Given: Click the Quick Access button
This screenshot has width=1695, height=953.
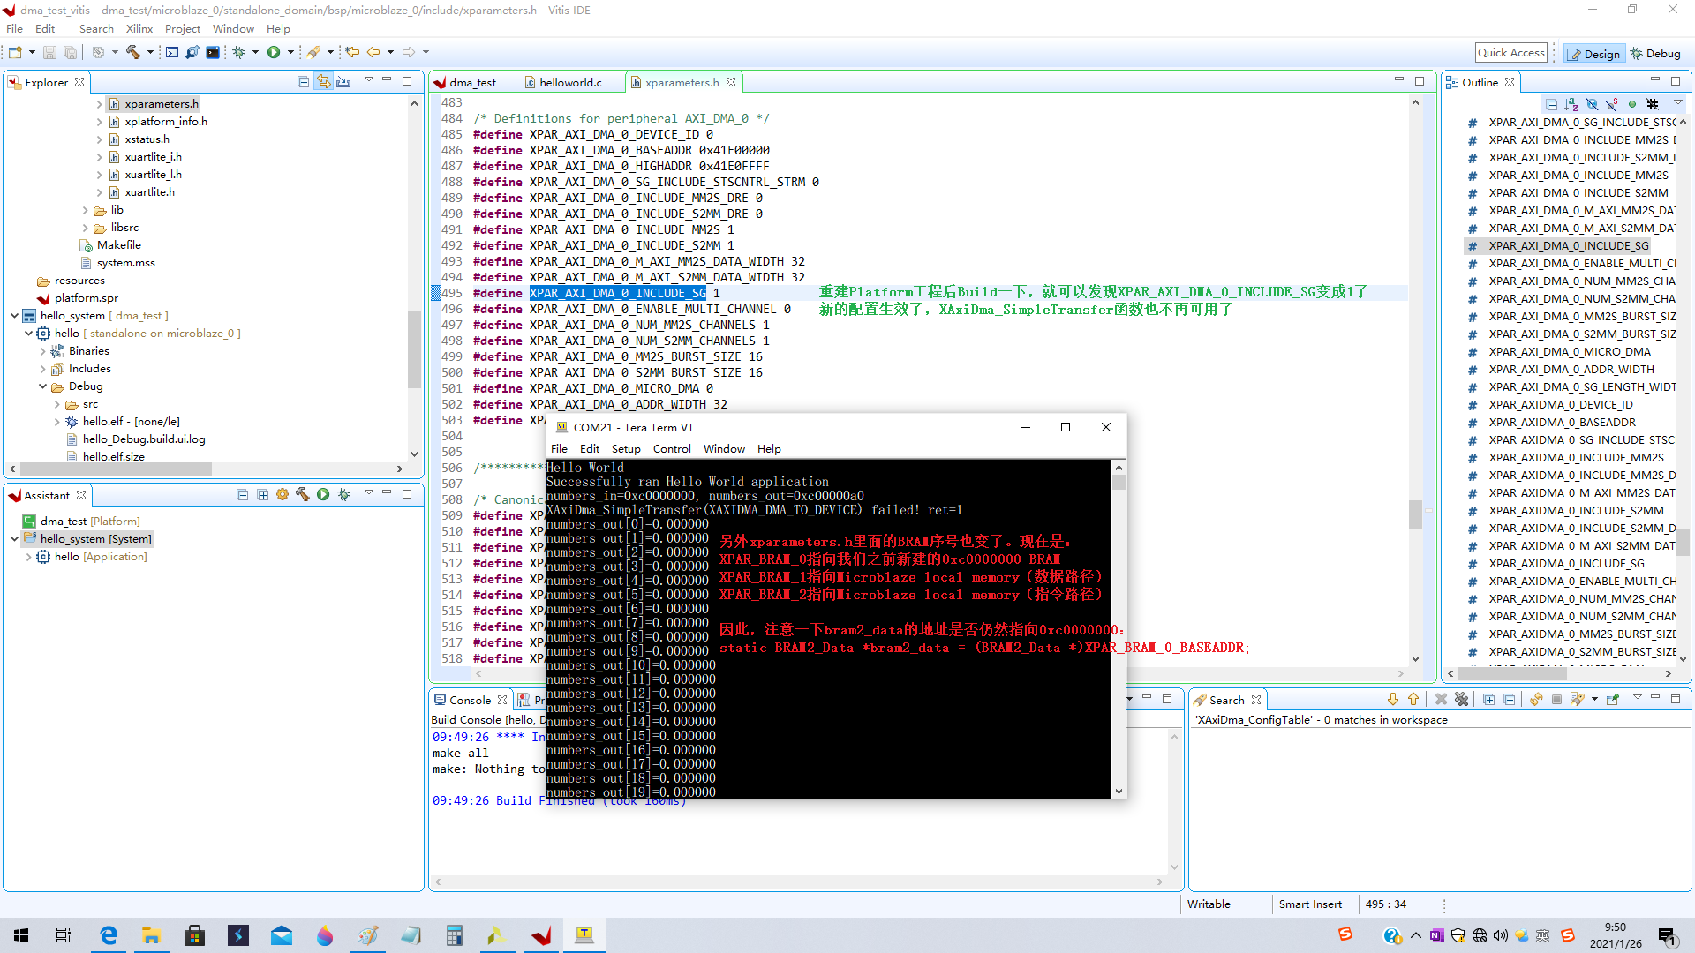Looking at the screenshot, I should (1510, 52).
